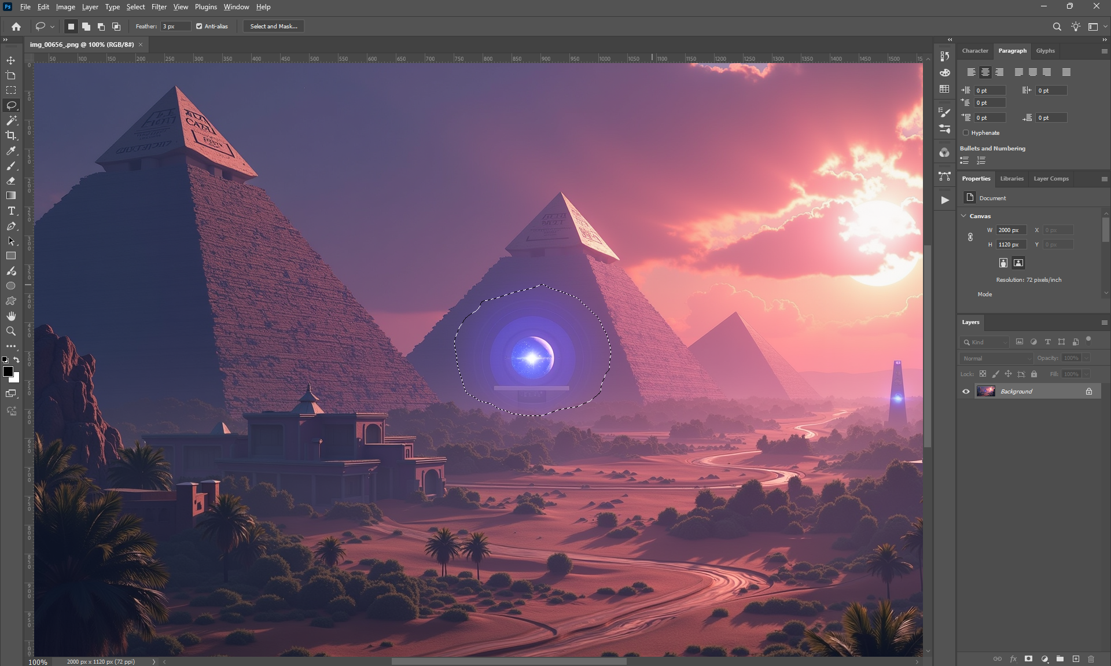1111x666 pixels.
Task: Collapse the Canvas section
Action: (964, 216)
